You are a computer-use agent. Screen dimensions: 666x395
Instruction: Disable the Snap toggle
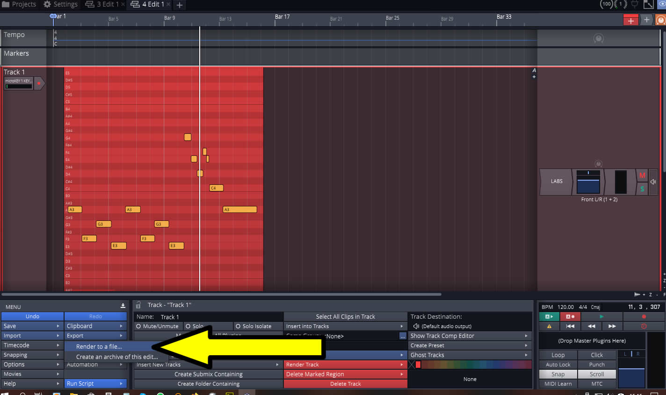click(557, 374)
